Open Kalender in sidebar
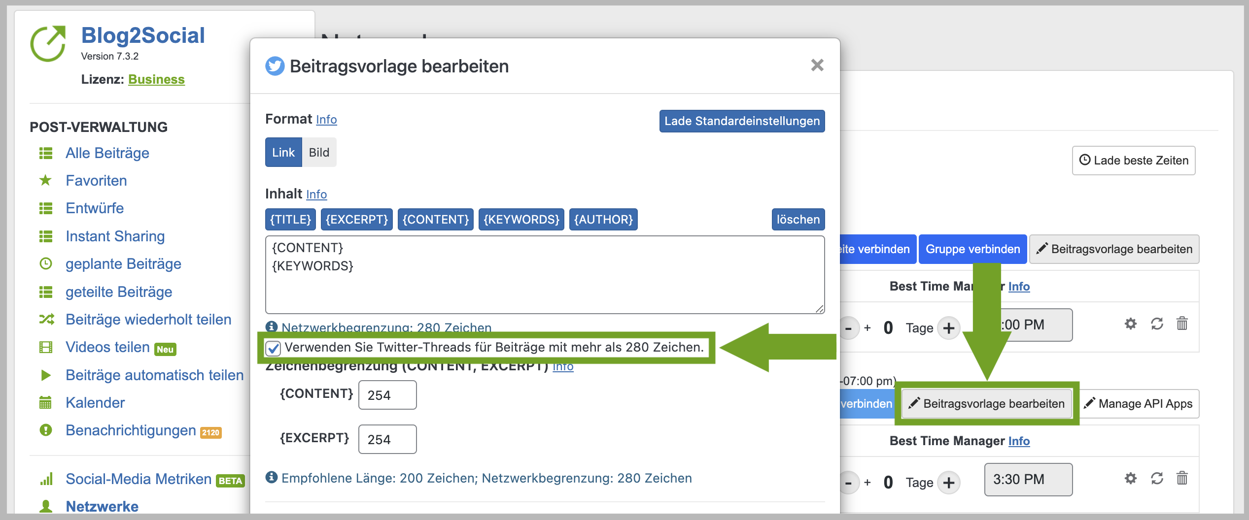1249x520 pixels. (95, 403)
